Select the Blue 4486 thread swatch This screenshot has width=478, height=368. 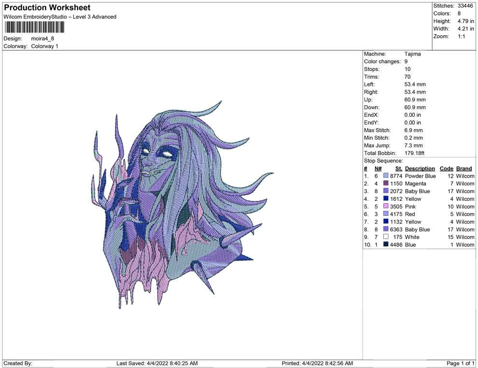pos(386,245)
